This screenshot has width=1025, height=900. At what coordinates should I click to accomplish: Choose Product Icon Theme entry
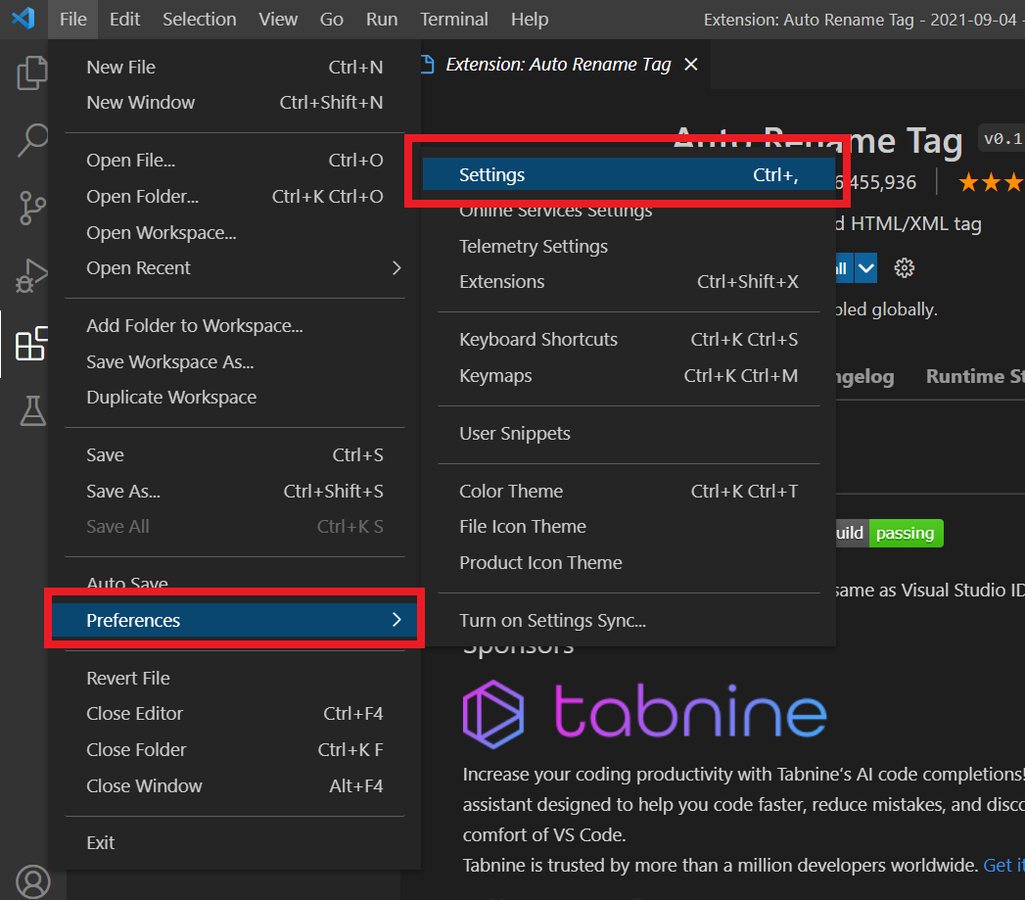pyautogui.click(x=629, y=563)
